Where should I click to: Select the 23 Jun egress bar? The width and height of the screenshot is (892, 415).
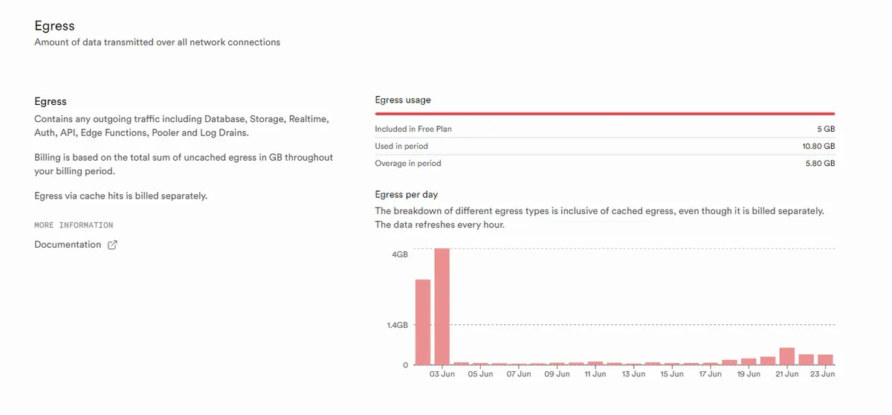[x=825, y=360]
